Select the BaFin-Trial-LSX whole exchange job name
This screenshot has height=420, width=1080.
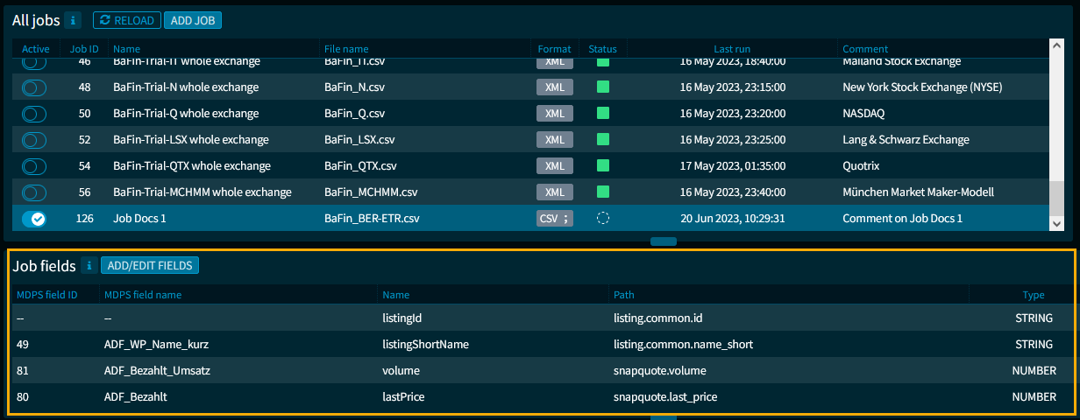click(191, 140)
